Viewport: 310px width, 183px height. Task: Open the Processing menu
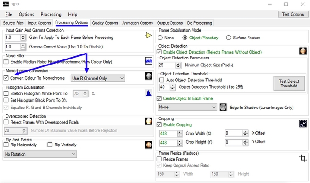(51, 14)
